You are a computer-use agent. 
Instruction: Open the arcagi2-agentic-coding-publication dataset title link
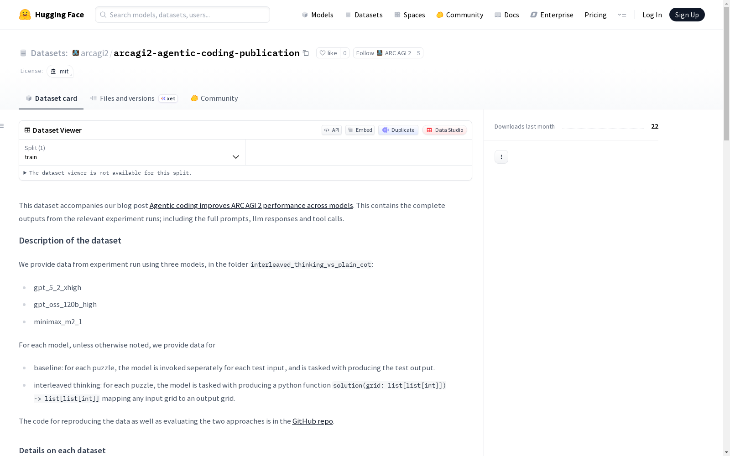coord(207,53)
